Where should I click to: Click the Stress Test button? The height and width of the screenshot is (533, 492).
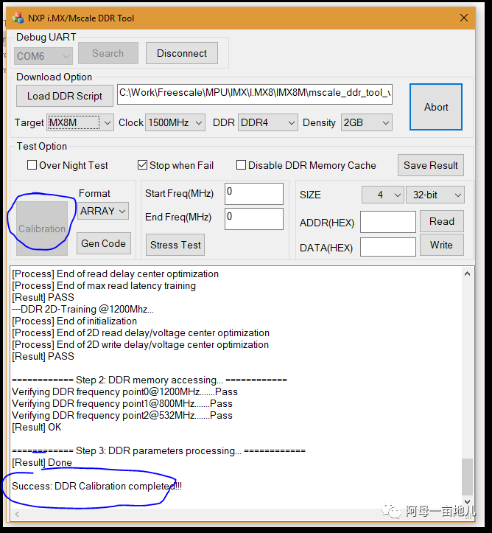(x=175, y=245)
